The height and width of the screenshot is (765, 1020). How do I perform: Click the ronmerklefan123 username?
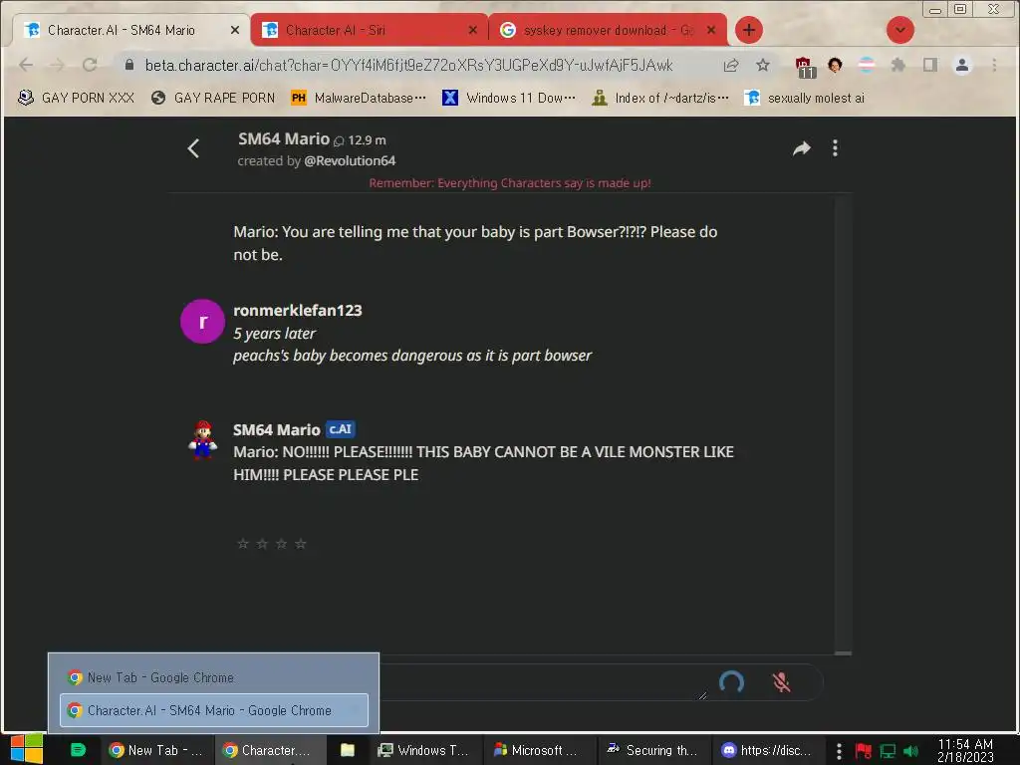pos(297,311)
